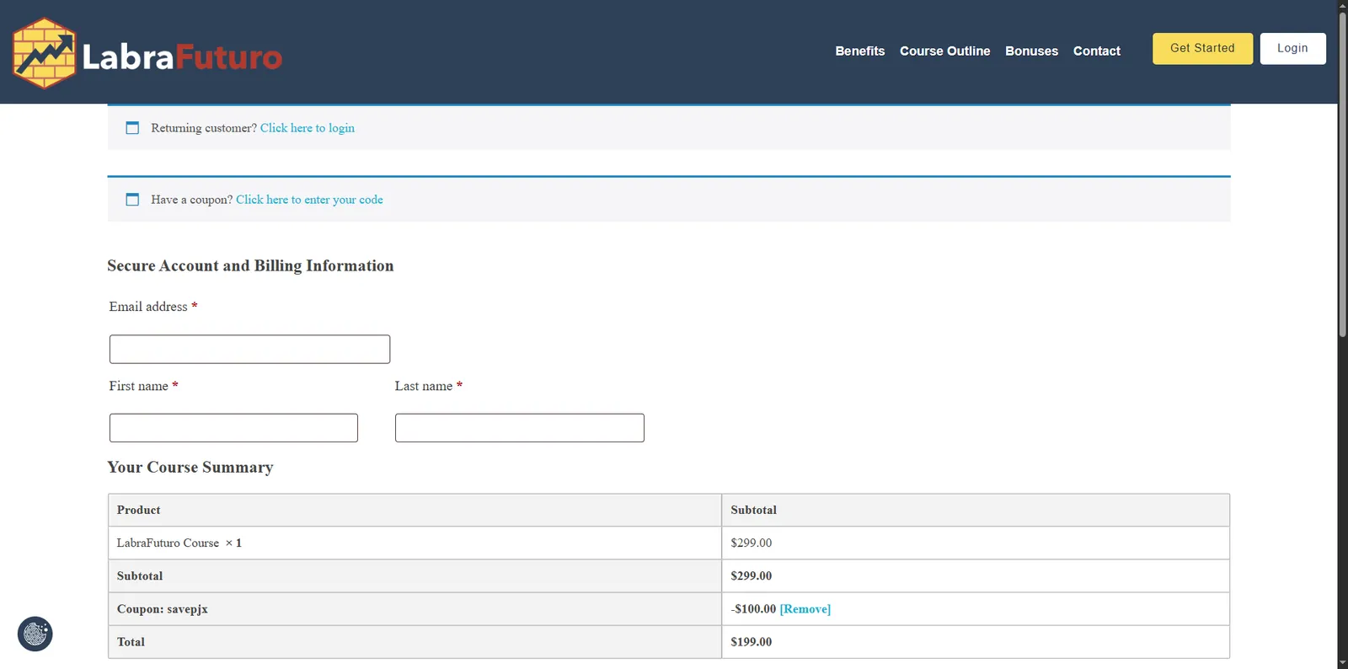1348x669 pixels.
Task: Click the 'Click here to login' link
Action: (x=308, y=128)
